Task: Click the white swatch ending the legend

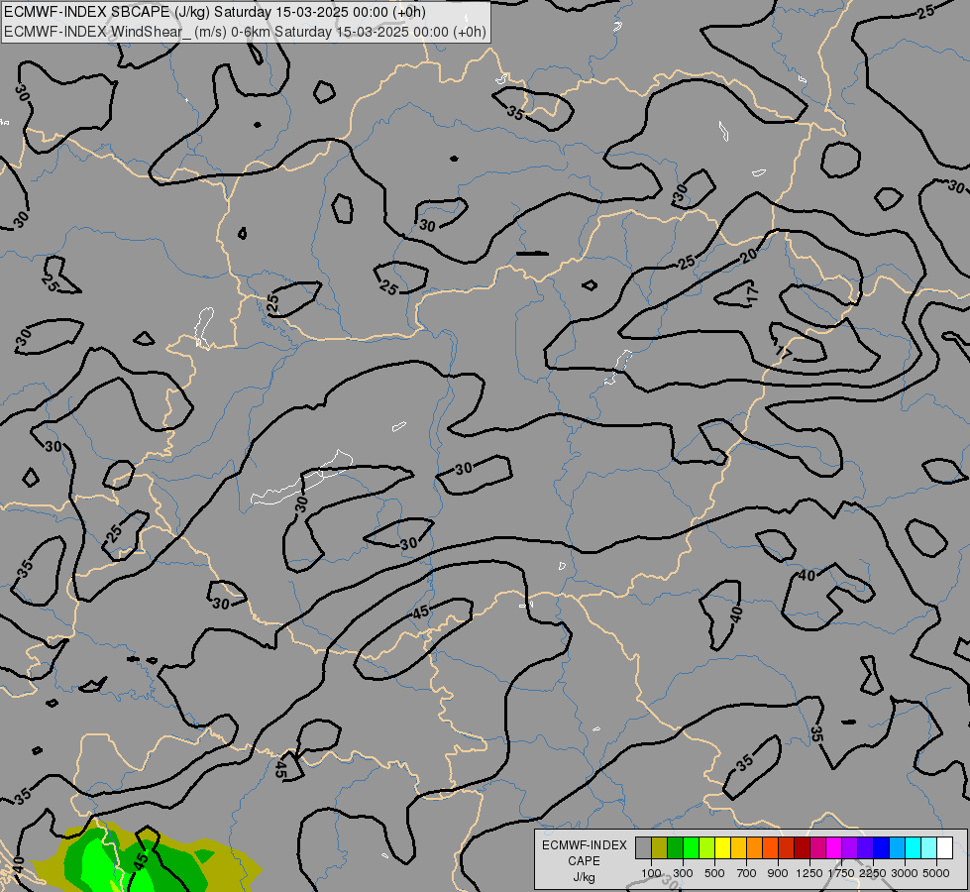Action: (x=944, y=848)
